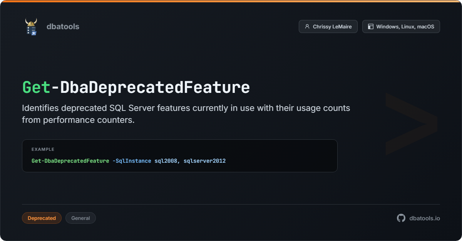Open the Chrissy LeMaire author name
462x241 pixels.
coord(332,26)
